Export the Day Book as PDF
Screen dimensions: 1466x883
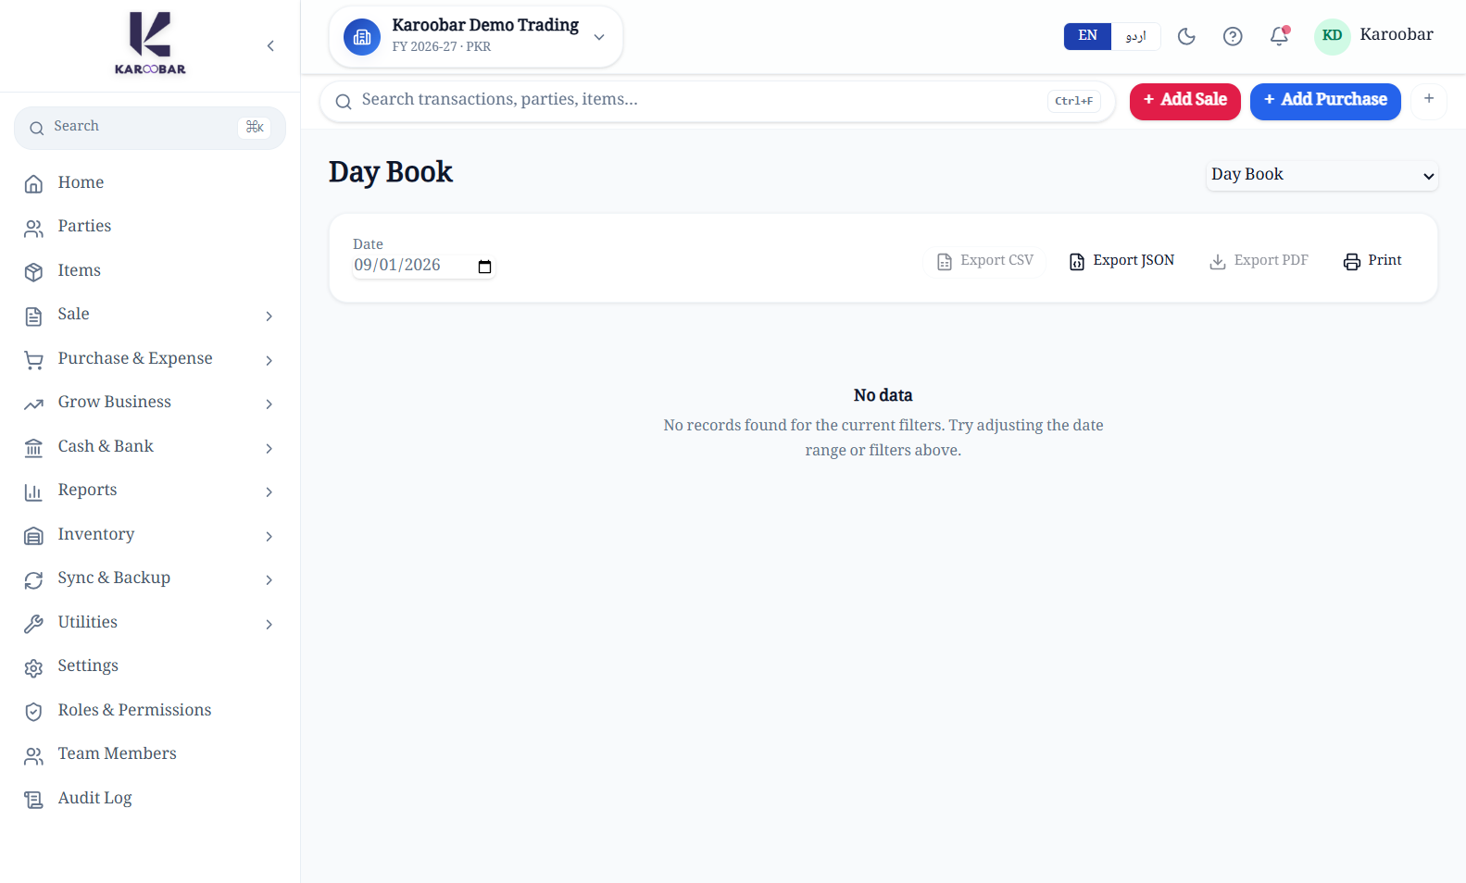(x=1259, y=261)
